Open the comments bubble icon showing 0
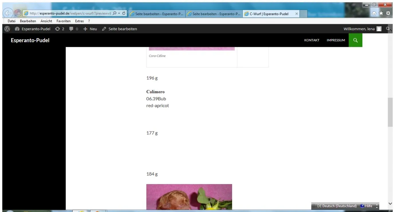The image size is (395, 212). tap(74, 29)
